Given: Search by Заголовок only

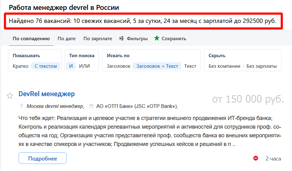Looking at the screenshot, I should click(118, 66).
